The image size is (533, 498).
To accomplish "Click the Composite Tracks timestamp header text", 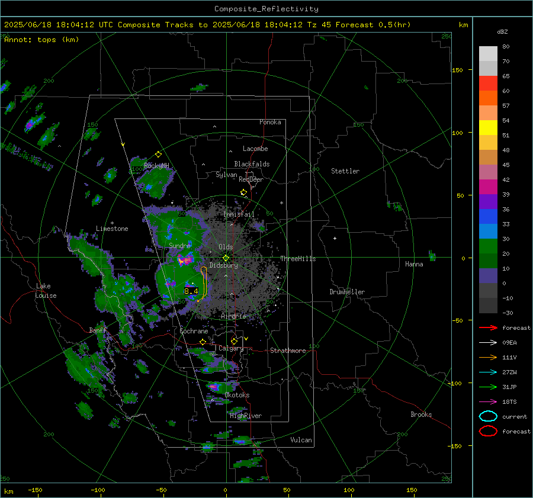I will click(207, 25).
